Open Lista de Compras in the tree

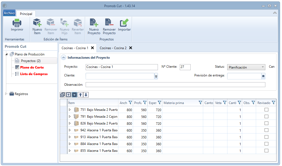pos(34,74)
